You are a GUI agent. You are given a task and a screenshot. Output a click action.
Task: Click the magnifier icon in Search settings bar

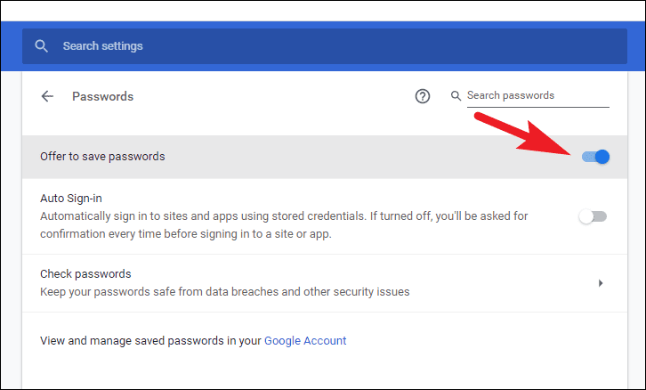click(41, 45)
